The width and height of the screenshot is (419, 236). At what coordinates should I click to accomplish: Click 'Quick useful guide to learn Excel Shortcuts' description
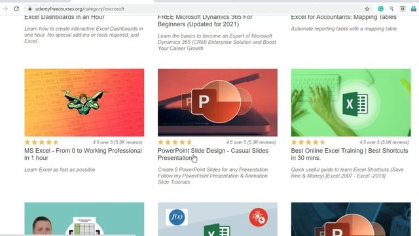tap(348, 173)
